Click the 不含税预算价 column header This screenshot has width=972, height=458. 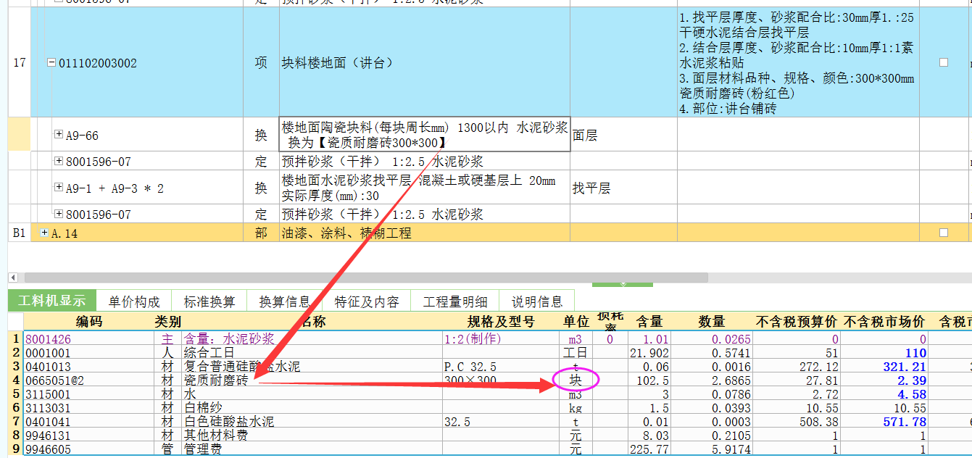pos(796,322)
